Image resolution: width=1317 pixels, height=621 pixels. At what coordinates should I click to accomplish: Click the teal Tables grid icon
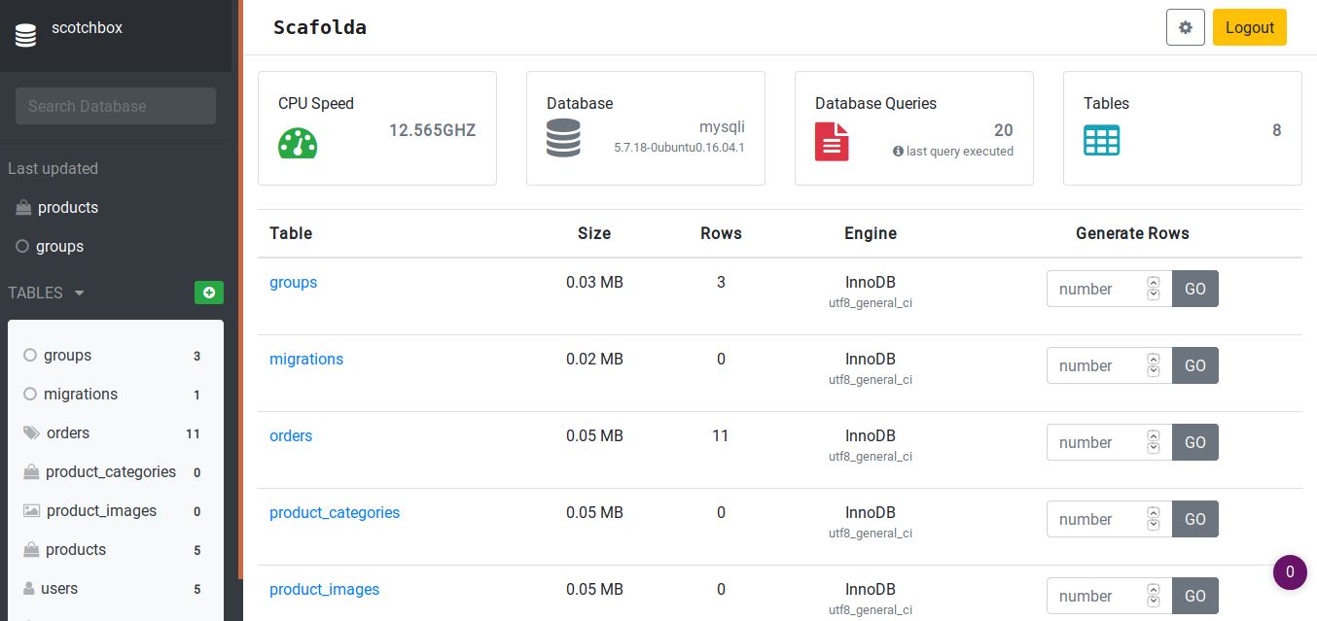coord(1102,140)
